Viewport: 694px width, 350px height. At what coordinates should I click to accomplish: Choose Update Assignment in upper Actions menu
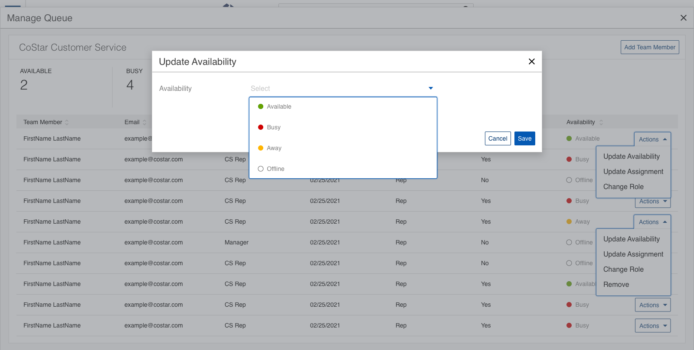tap(633, 172)
